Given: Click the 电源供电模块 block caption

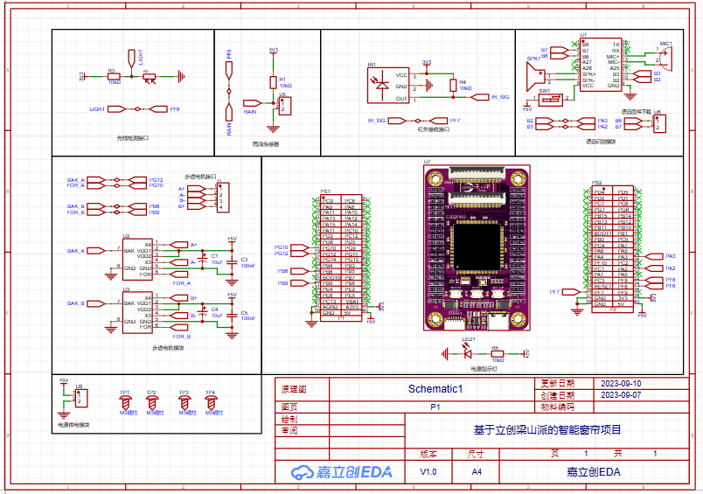Looking at the screenshot, I should click(x=73, y=425).
